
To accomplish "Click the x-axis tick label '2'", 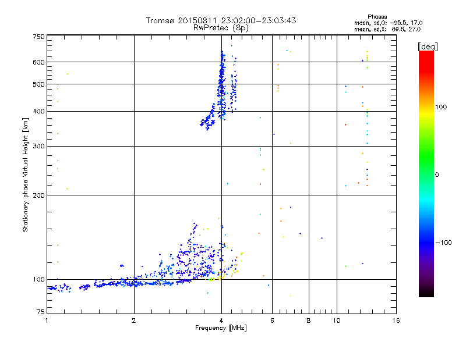I will tap(134, 320).
